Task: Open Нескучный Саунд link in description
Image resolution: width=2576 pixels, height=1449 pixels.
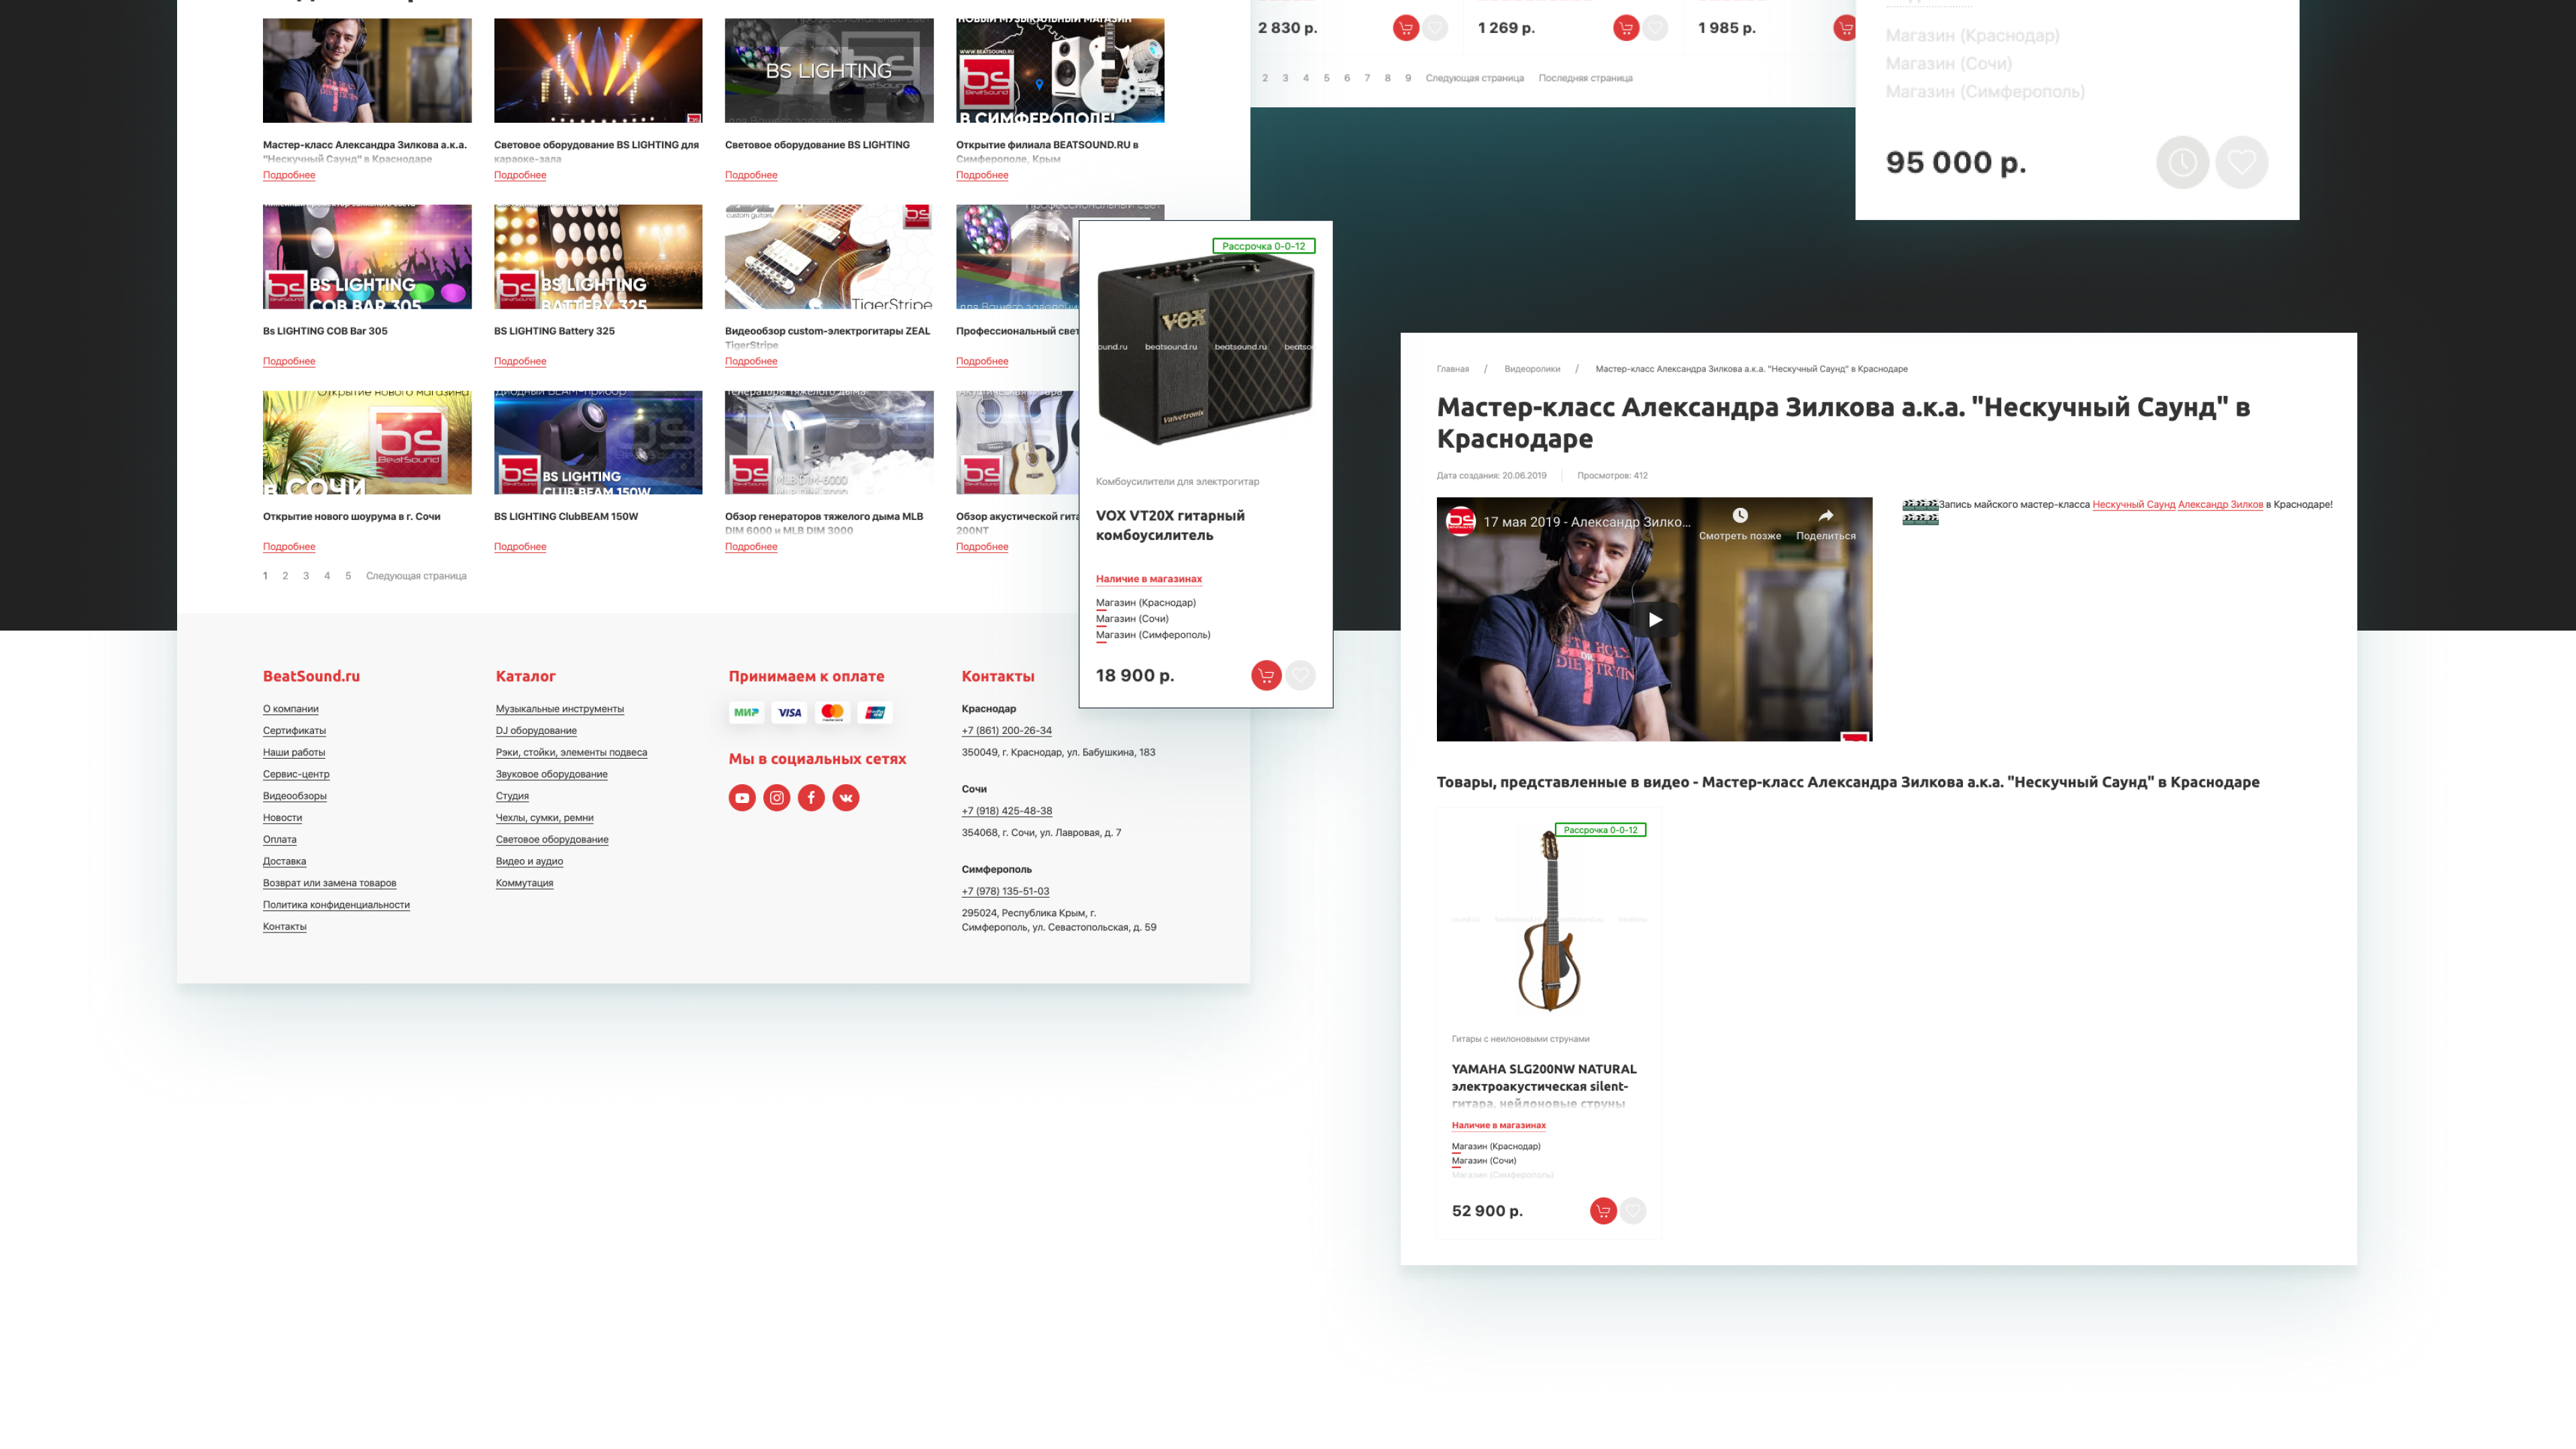Action: click(x=2134, y=505)
